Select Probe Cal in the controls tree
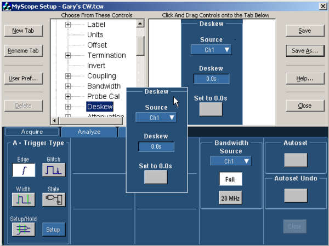The width and height of the screenshot is (329, 246). pyautogui.click(x=104, y=96)
